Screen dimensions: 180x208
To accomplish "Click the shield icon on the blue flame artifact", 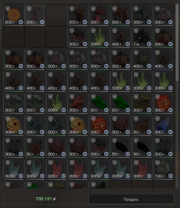I will [157, 119].
